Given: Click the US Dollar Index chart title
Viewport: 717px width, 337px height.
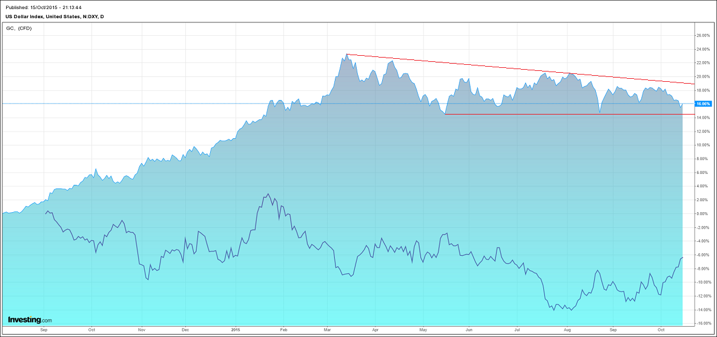Looking at the screenshot, I should coord(55,16).
